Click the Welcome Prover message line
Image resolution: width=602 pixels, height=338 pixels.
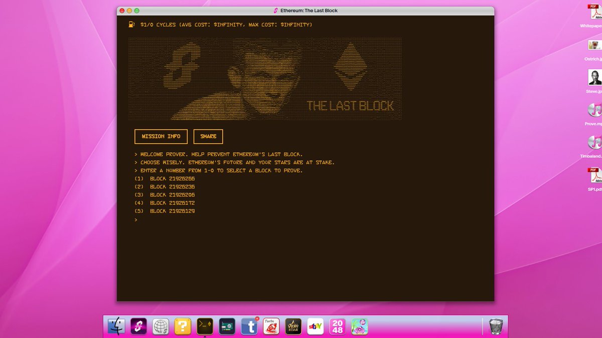tap(219, 154)
